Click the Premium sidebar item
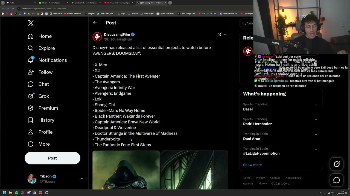Screen dimensions: 350x196 43,108
